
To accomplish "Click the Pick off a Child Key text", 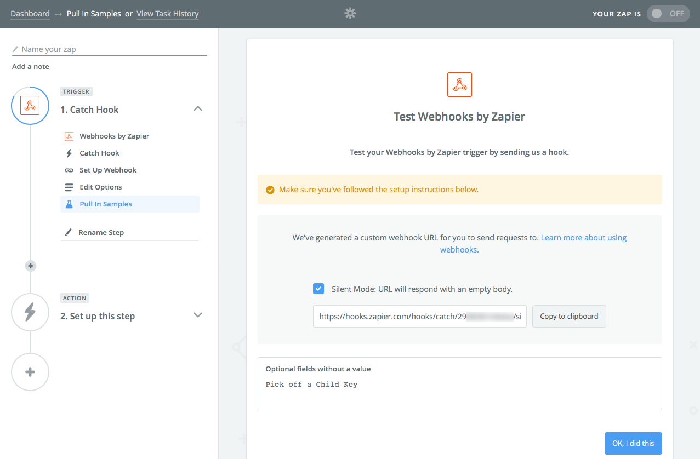I will [311, 385].
